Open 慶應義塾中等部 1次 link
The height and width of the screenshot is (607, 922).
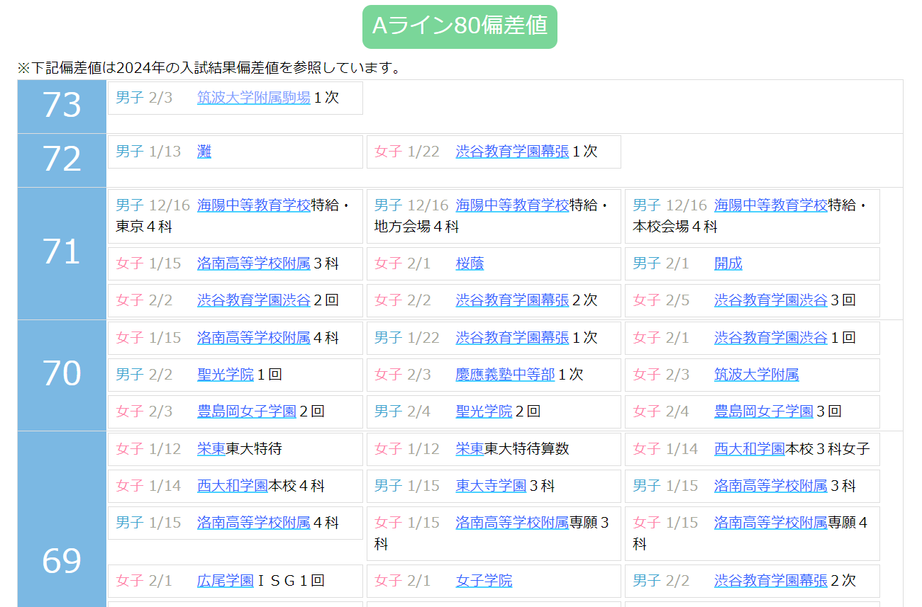coord(505,375)
